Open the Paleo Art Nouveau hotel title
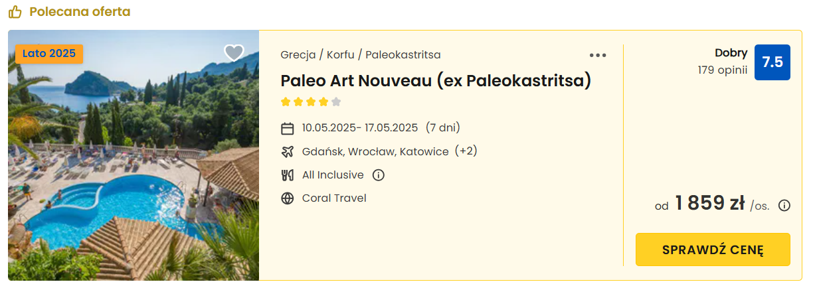This screenshot has width=813, height=286. tap(436, 80)
